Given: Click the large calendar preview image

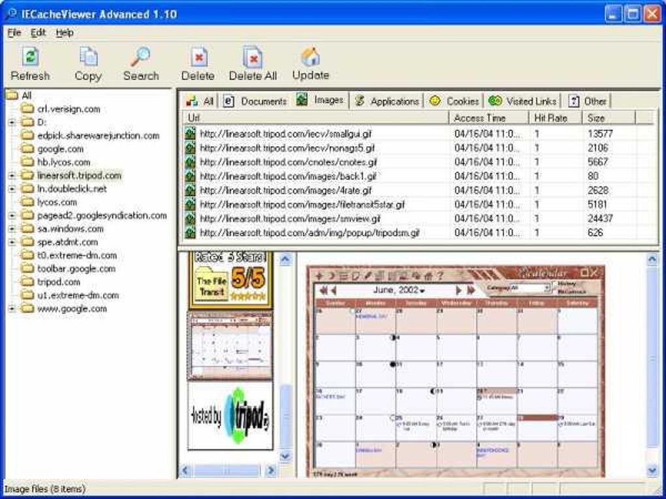Looking at the screenshot, I should coord(456,371).
